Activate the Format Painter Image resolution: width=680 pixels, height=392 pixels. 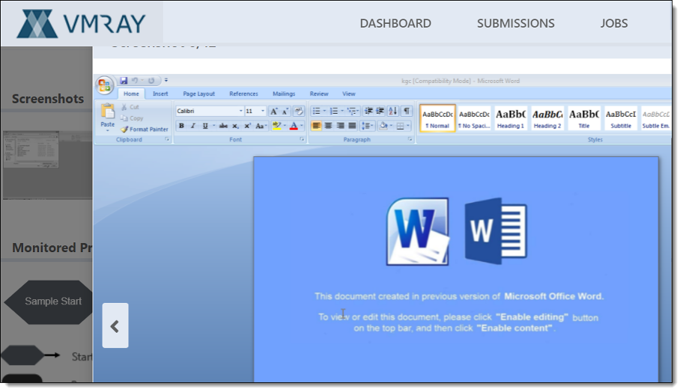[x=145, y=129]
